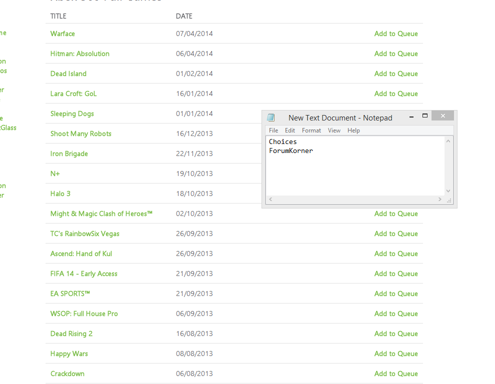495x384 pixels.
Task: Click Notepad vertical scroll up arrow
Action: click(448, 141)
